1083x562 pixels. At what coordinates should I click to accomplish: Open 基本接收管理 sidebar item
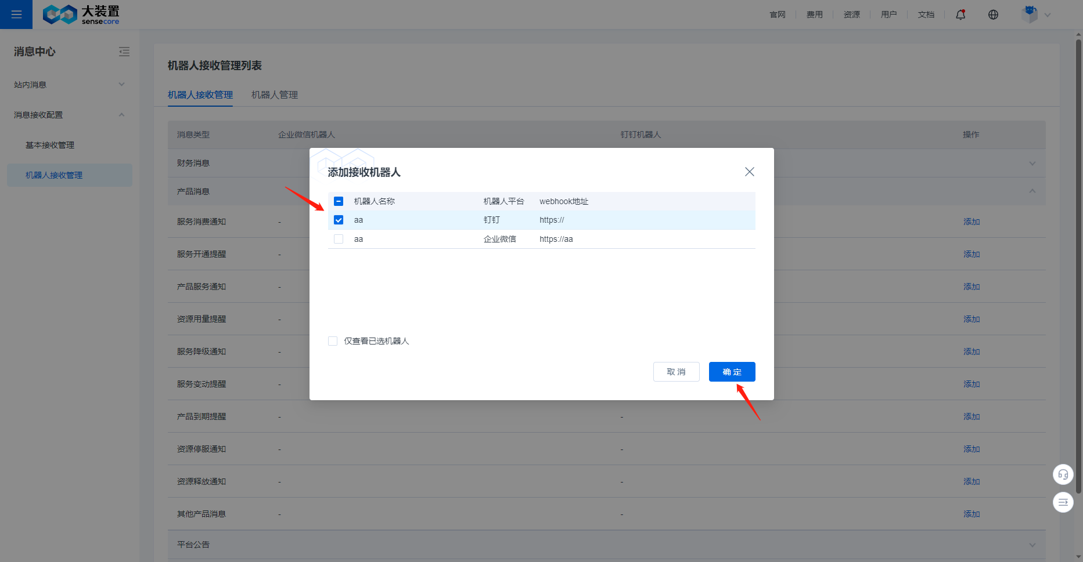70,145
